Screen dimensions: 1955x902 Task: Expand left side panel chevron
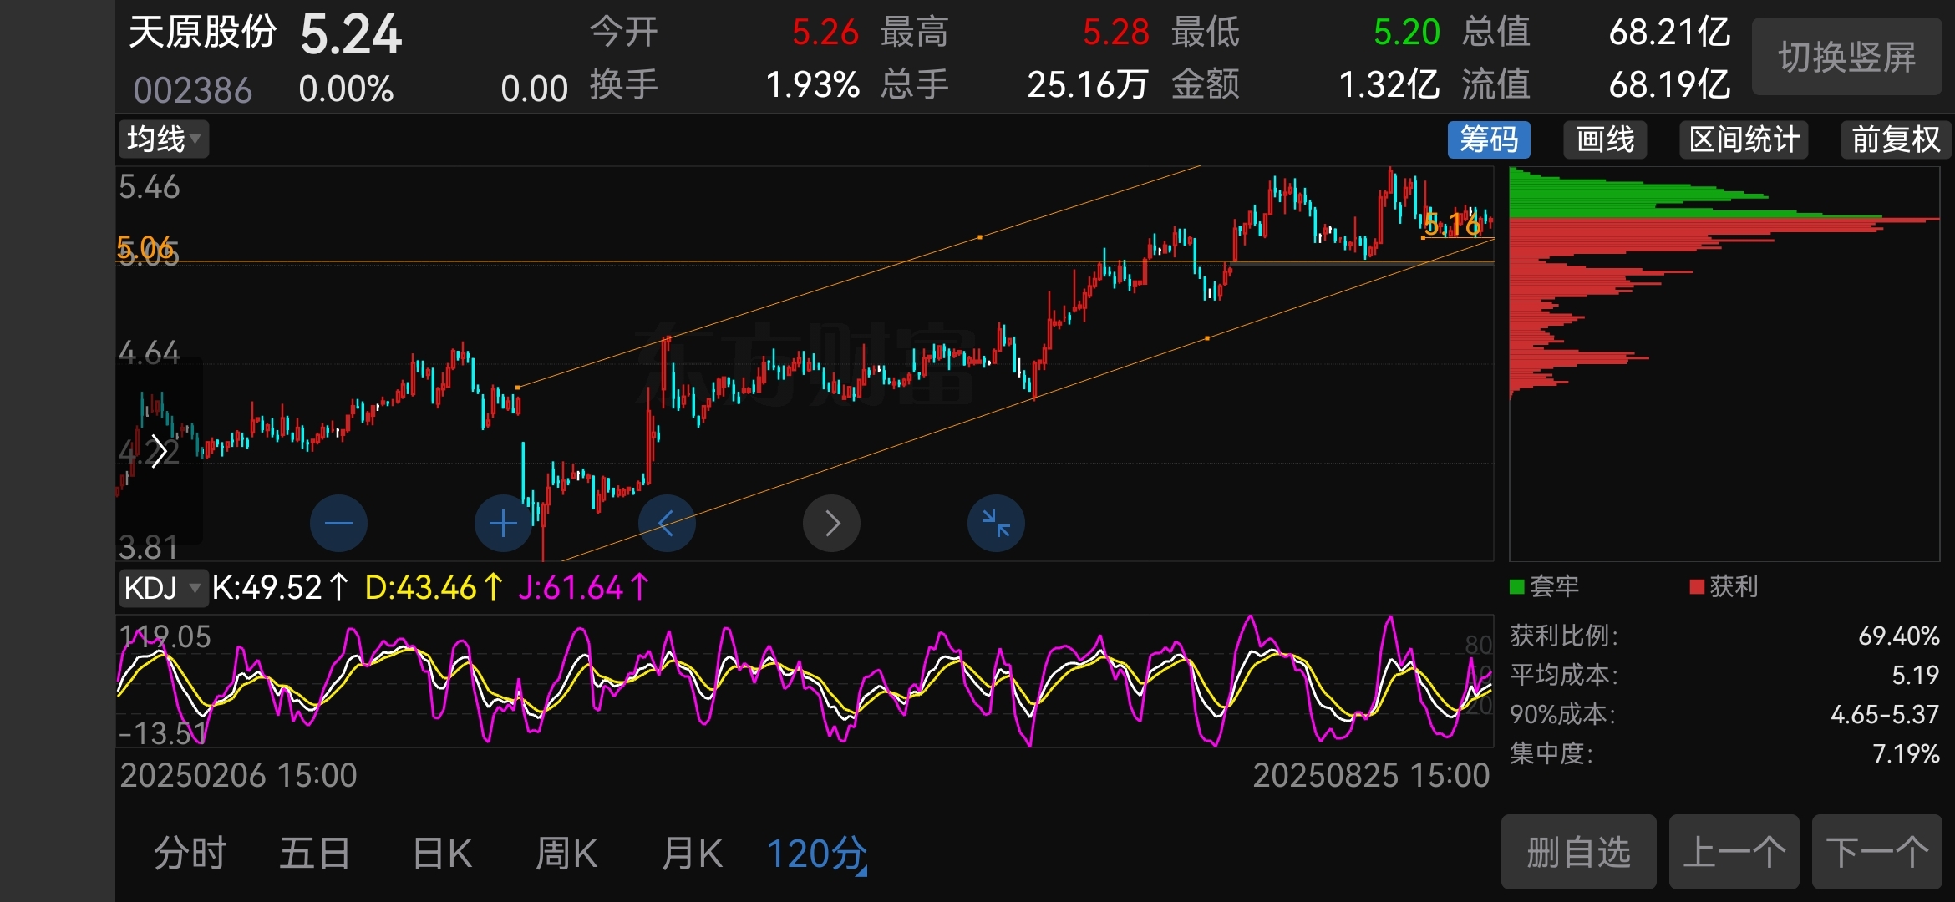pyautogui.click(x=159, y=452)
